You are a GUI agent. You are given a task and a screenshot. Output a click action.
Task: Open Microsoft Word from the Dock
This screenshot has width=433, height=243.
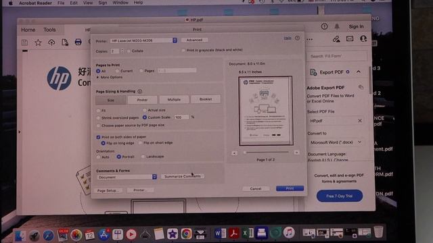pos(221,234)
